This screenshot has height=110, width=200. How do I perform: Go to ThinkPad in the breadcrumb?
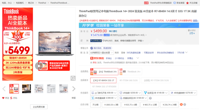(x=42, y=3)
